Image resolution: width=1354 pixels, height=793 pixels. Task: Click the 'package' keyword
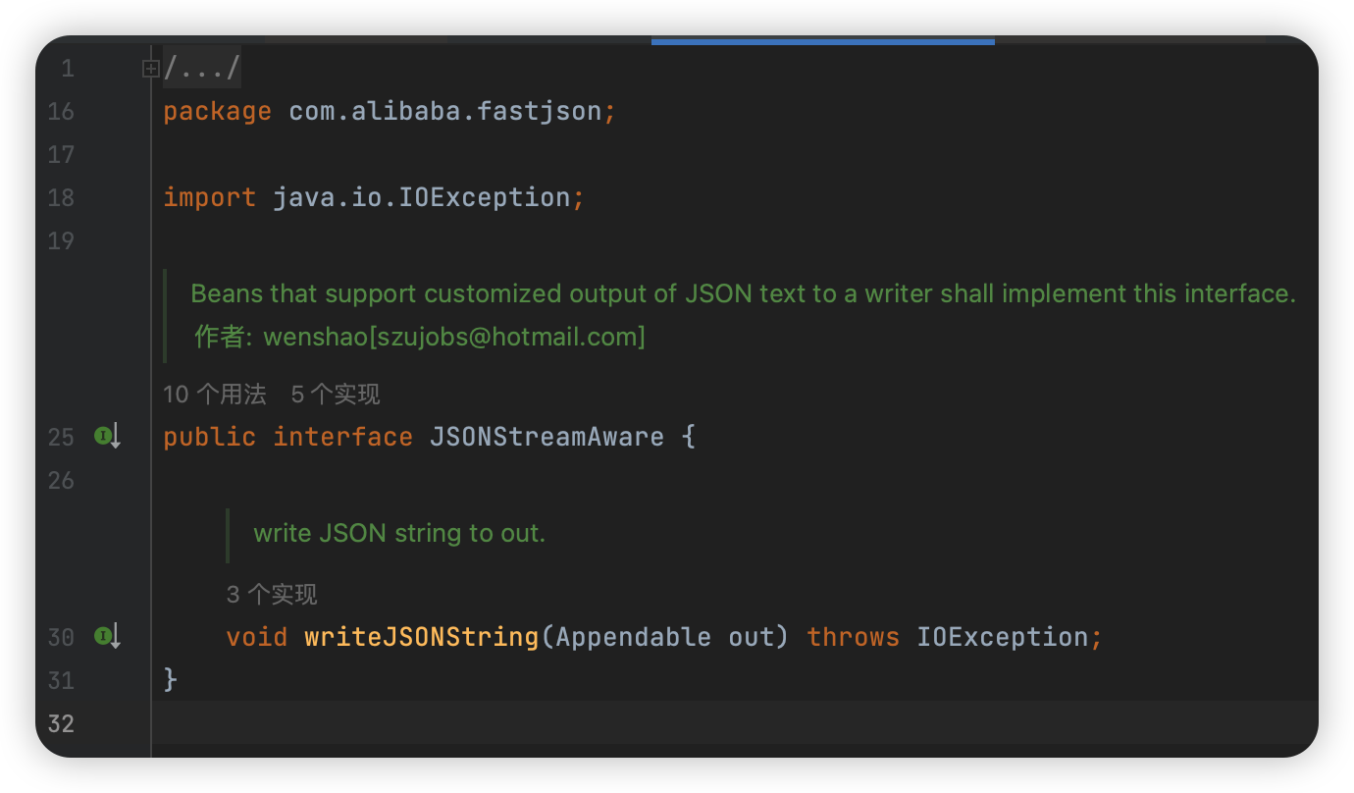pyautogui.click(x=217, y=112)
